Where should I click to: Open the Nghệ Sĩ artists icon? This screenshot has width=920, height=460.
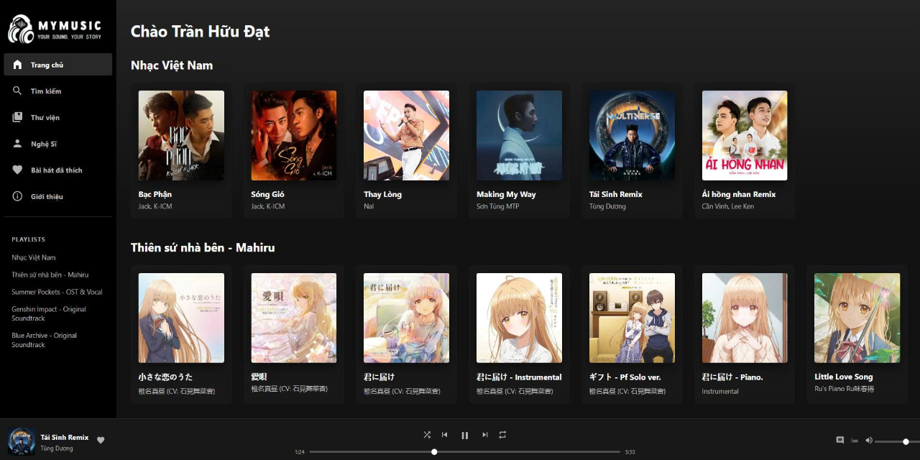(16, 143)
